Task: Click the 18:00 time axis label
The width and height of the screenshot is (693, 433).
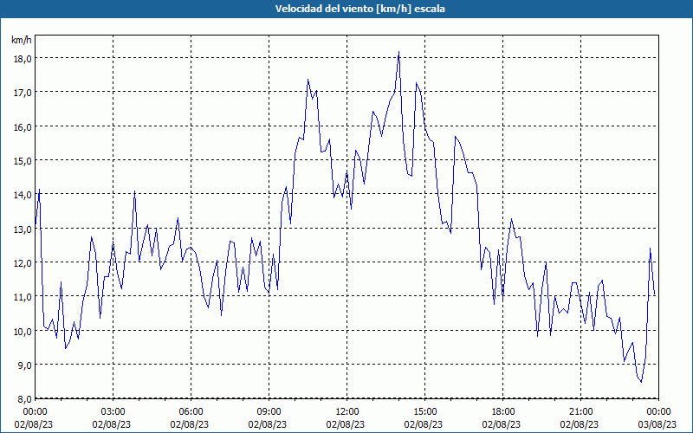Action: (503, 412)
